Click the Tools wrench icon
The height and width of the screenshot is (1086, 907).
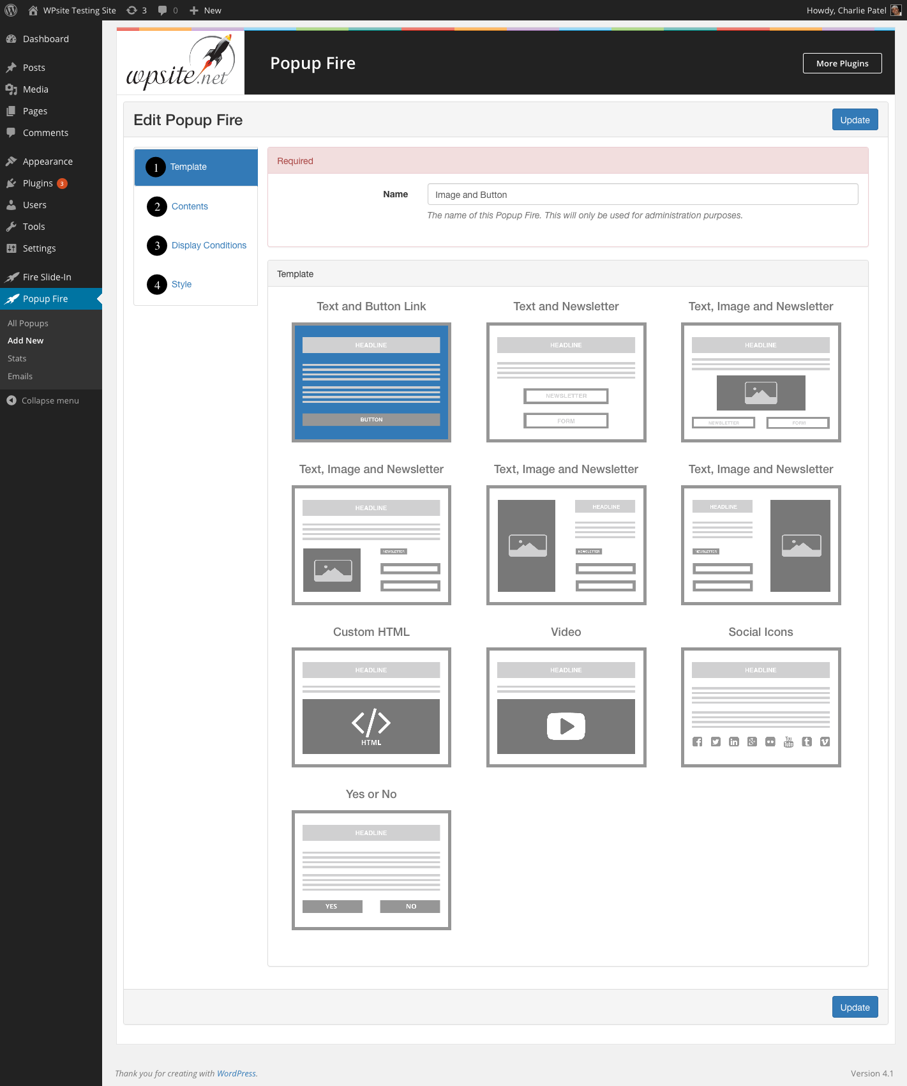[x=11, y=227]
